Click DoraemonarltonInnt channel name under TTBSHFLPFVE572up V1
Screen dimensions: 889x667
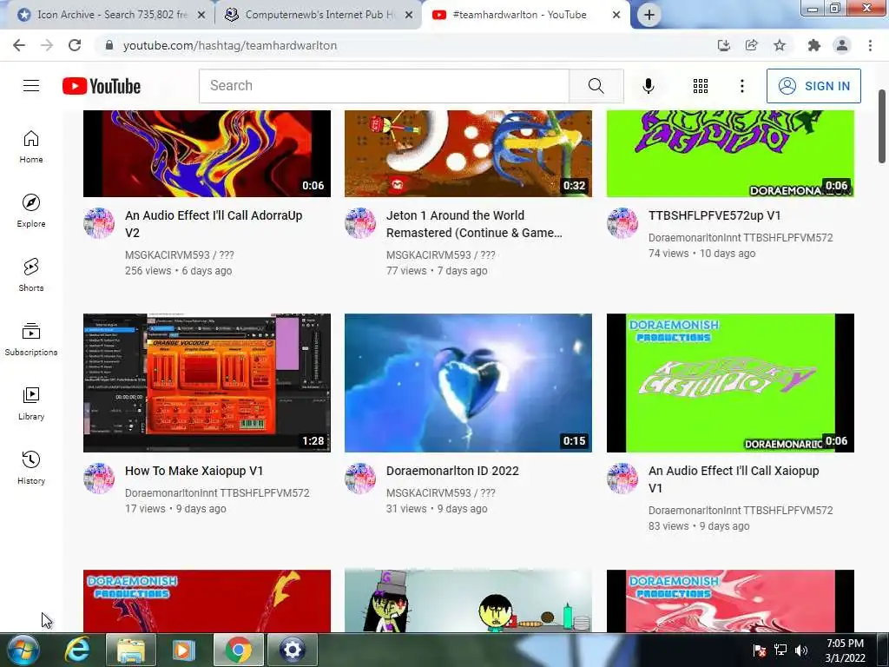click(x=741, y=238)
